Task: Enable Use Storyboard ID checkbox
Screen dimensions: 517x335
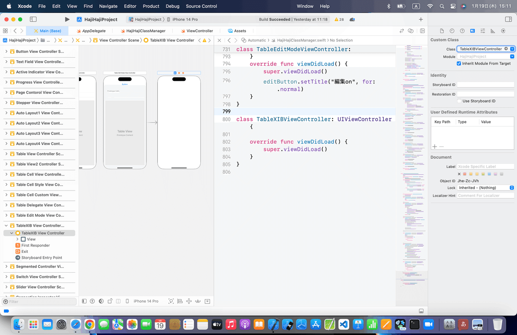Action: click(x=459, y=101)
